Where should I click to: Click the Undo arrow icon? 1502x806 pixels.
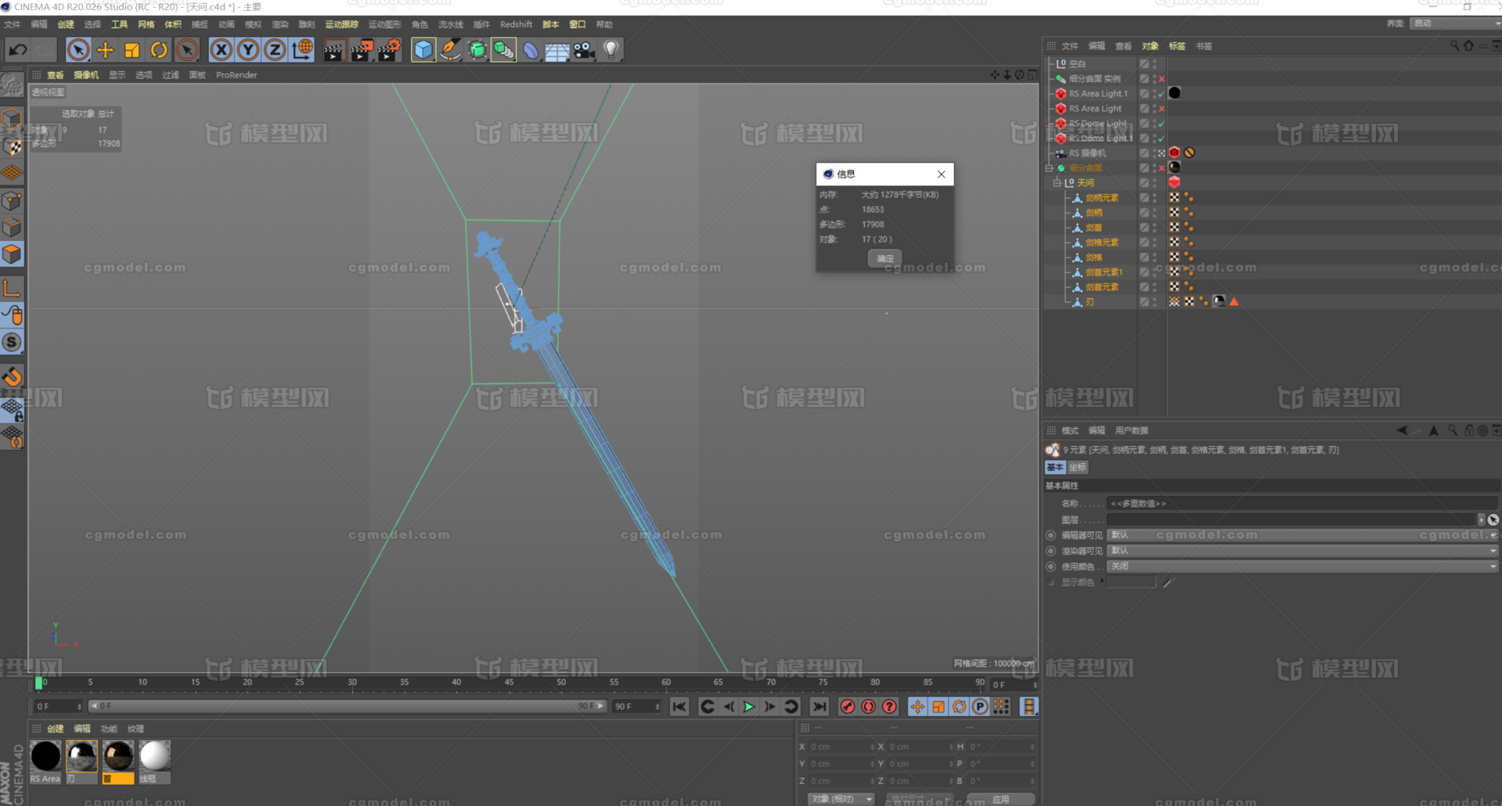pyautogui.click(x=18, y=50)
